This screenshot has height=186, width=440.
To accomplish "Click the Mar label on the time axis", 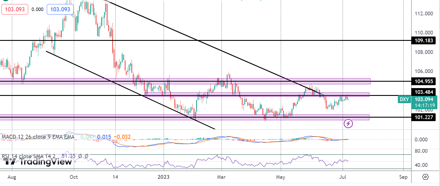I will [x=221, y=177].
